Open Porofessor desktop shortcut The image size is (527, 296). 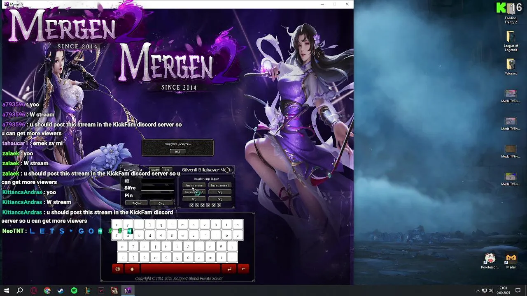point(490,261)
